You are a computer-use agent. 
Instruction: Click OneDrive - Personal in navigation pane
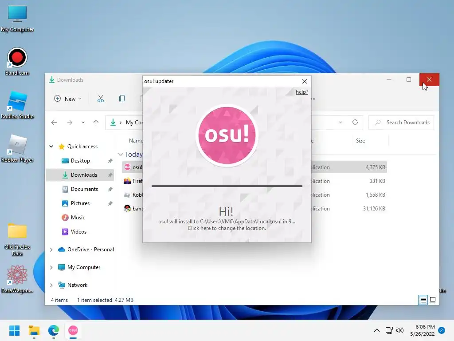90,250
